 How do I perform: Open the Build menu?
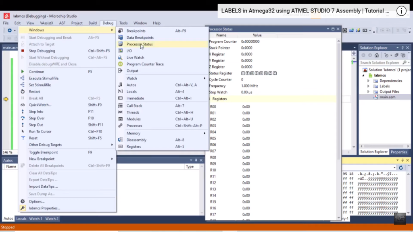(x=92, y=23)
